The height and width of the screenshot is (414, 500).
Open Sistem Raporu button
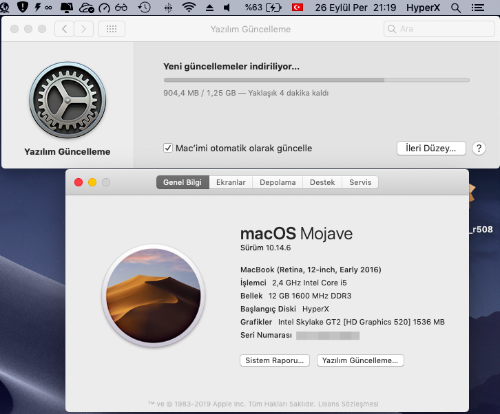[275, 360]
